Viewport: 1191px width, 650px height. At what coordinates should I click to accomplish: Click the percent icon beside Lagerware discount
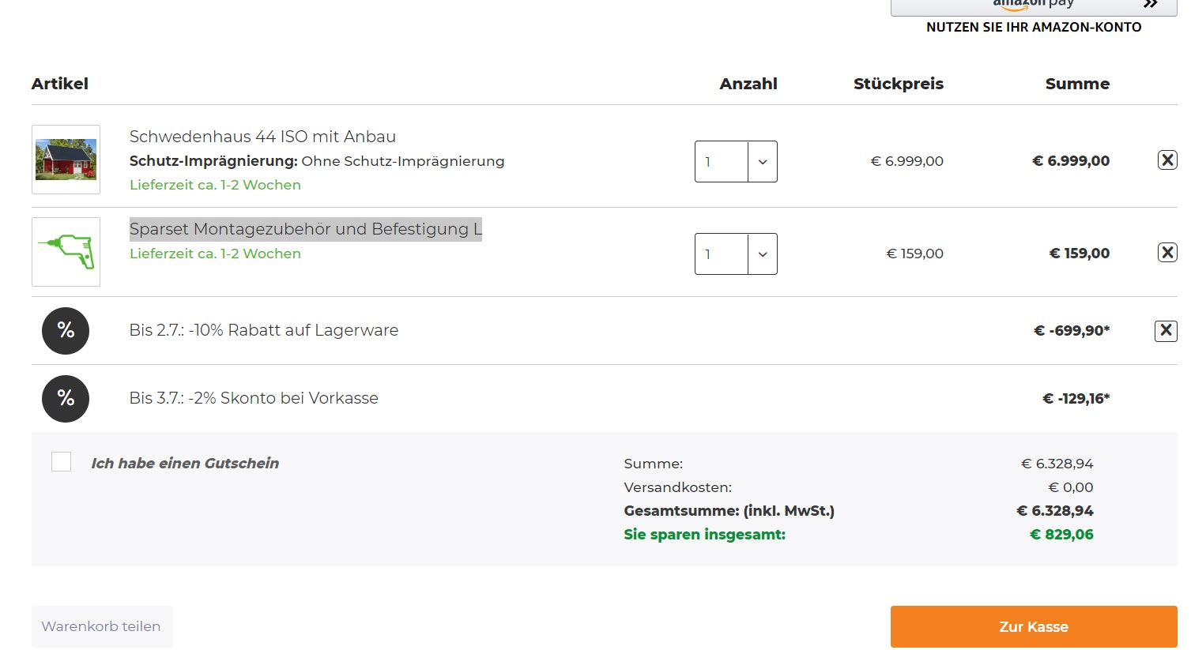66,331
